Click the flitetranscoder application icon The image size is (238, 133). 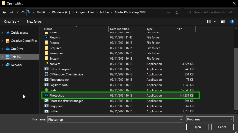[46, 79]
